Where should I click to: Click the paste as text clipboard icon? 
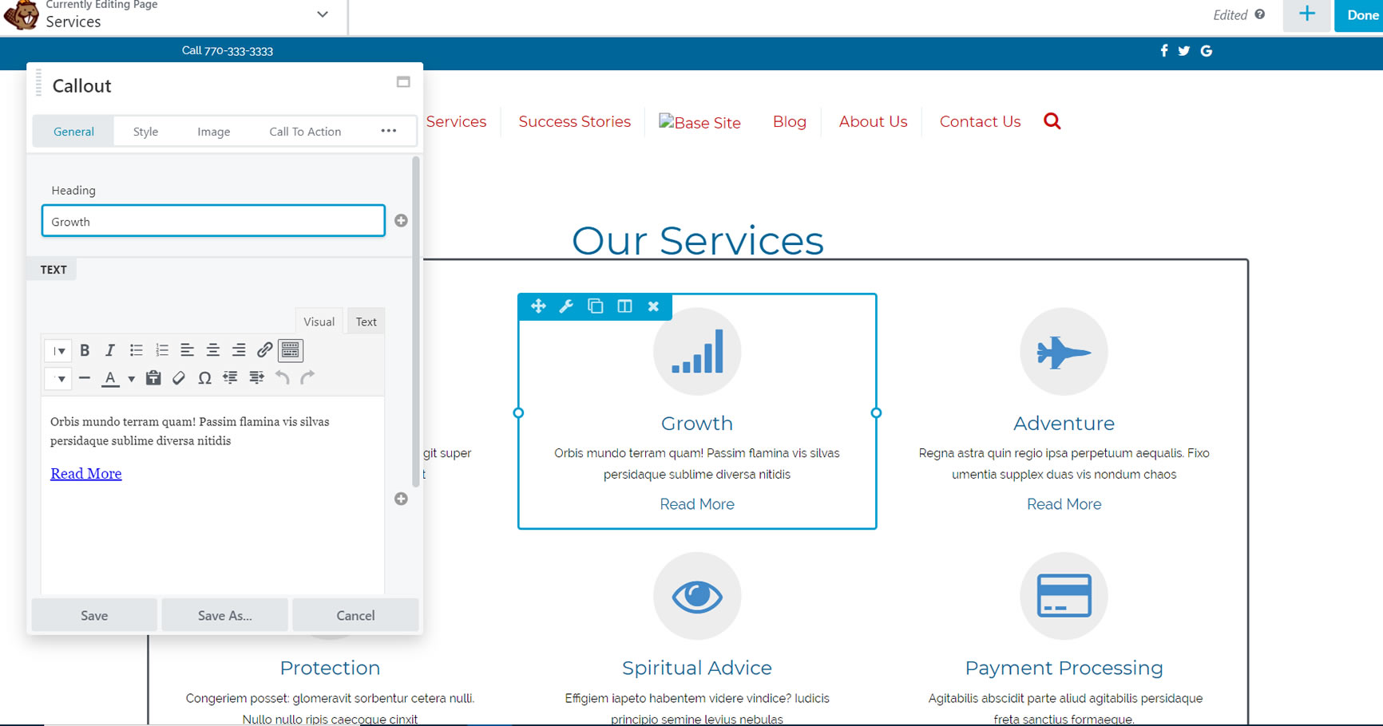click(x=153, y=378)
